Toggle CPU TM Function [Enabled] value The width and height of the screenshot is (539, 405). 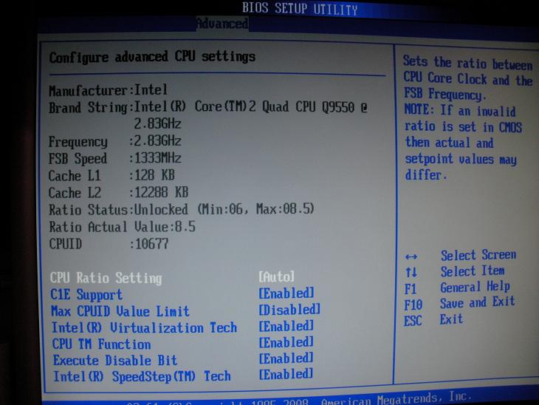tap(286, 342)
